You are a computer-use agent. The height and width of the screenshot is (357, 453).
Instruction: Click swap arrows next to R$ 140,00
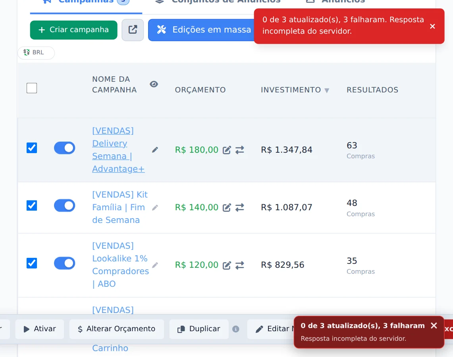pyautogui.click(x=239, y=207)
